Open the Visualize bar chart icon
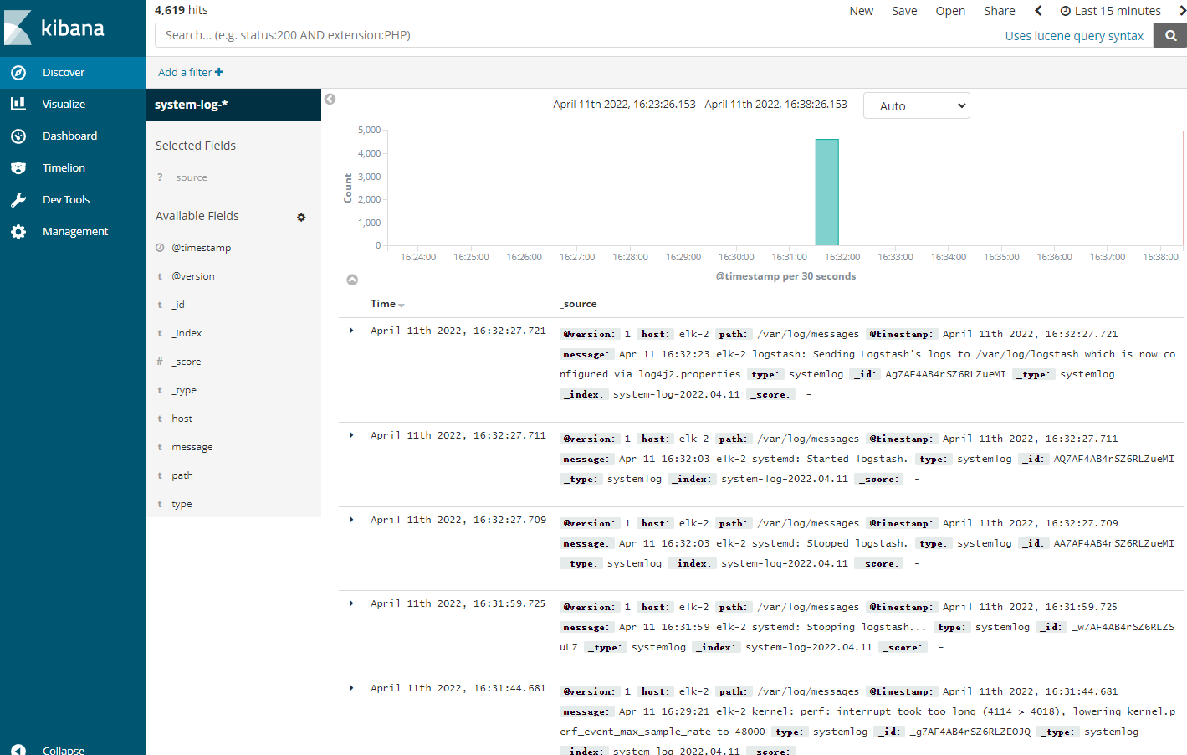Image resolution: width=1187 pixels, height=755 pixels. (18, 104)
